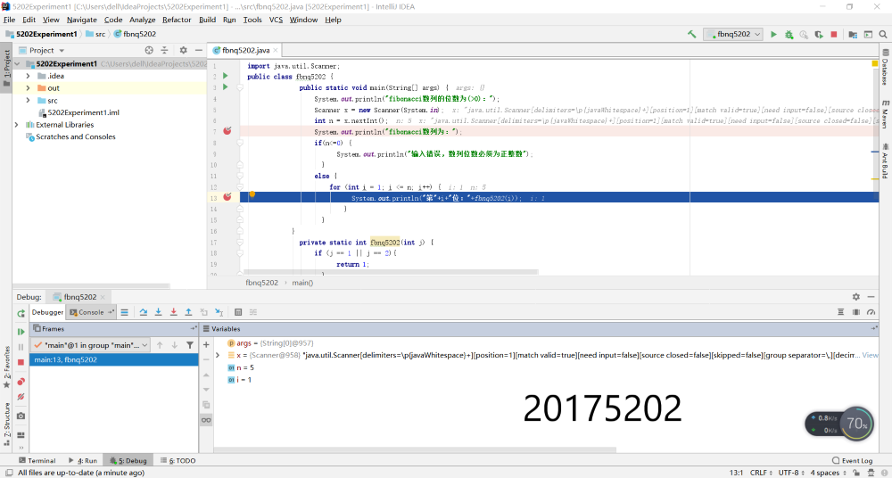The width and height of the screenshot is (892, 478).
Task: Open Event Log
Action: click(x=852, y=460)
